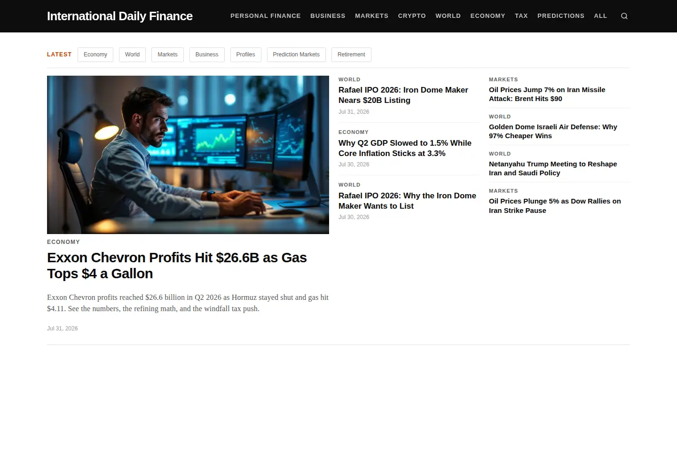Open Tax section in top navigation
Viewport: 677px width, 470px height.
coord(521,16)
